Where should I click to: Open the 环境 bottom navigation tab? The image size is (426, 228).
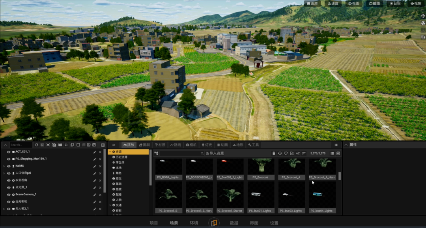(194, 223)
